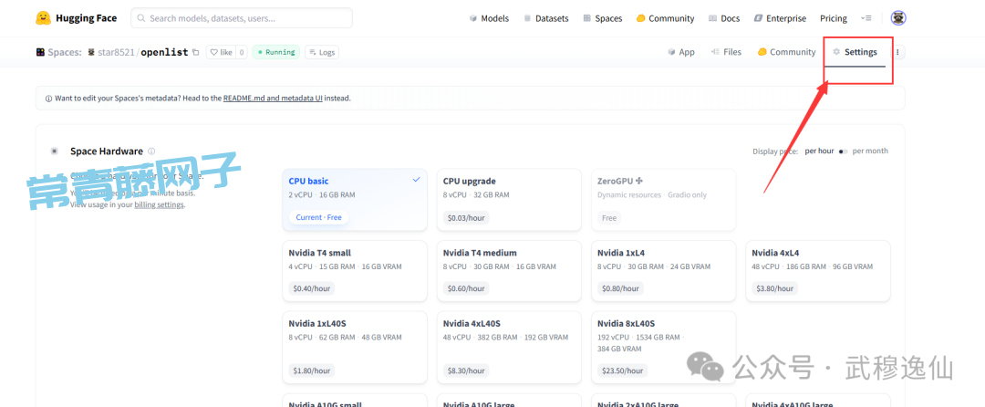
Task: Open the three-dot space options menu
Action: [x=897, y=52]
